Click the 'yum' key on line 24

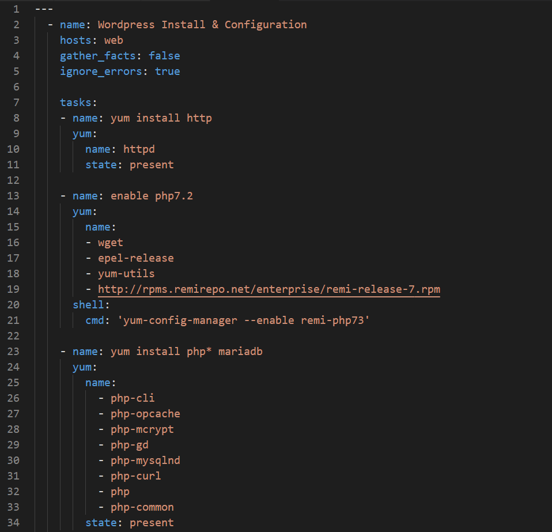(x=82, y=368)
